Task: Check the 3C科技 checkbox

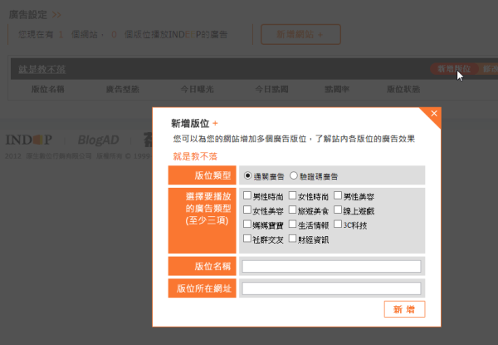Action: pyautogui.click(x=337, y=224)
